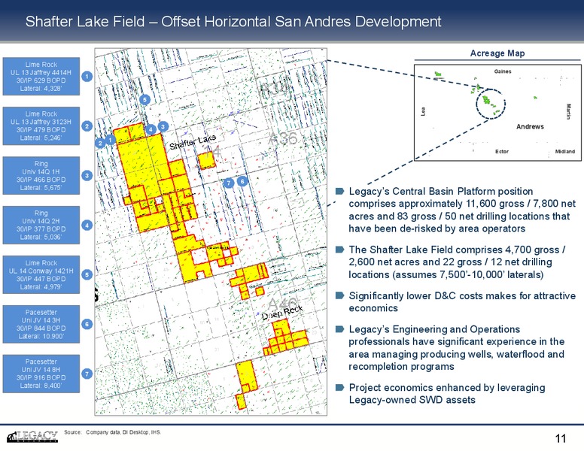Viewport: 584px width, 451px height.
Task: Click well marker 5 on the map
Action: click(x=144, y=100)
